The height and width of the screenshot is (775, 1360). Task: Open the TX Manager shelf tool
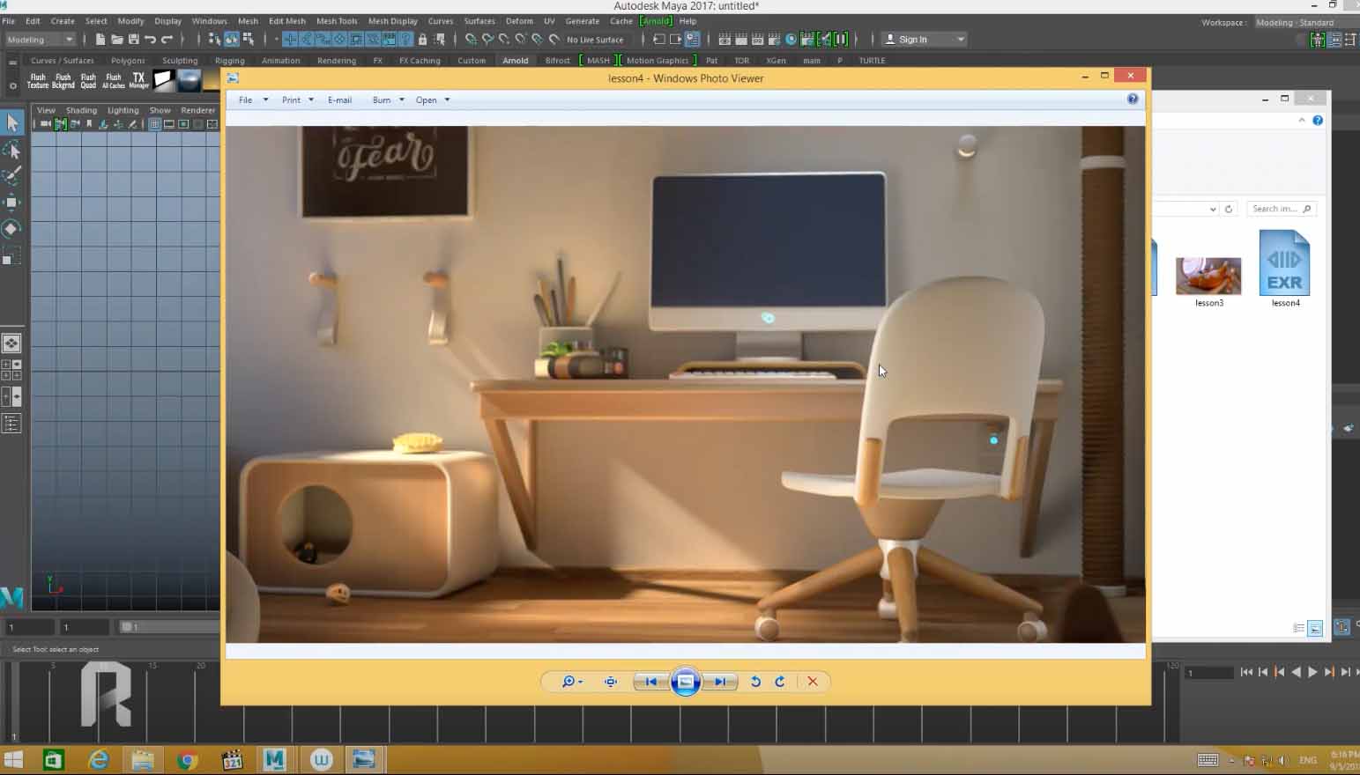(x=138, y=80)
